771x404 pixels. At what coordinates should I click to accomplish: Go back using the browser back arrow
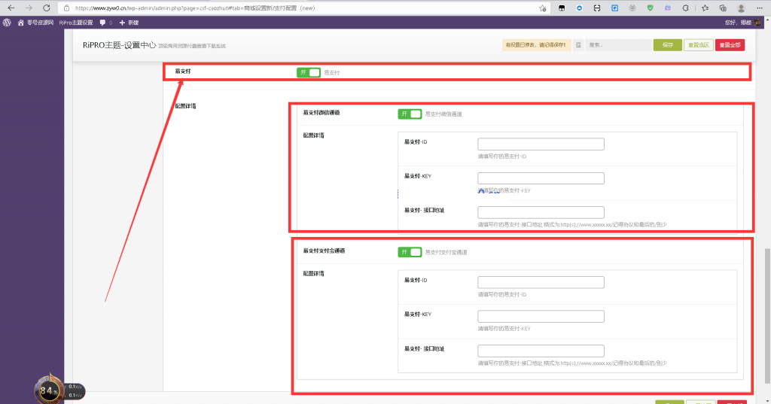tap(11, 8)
